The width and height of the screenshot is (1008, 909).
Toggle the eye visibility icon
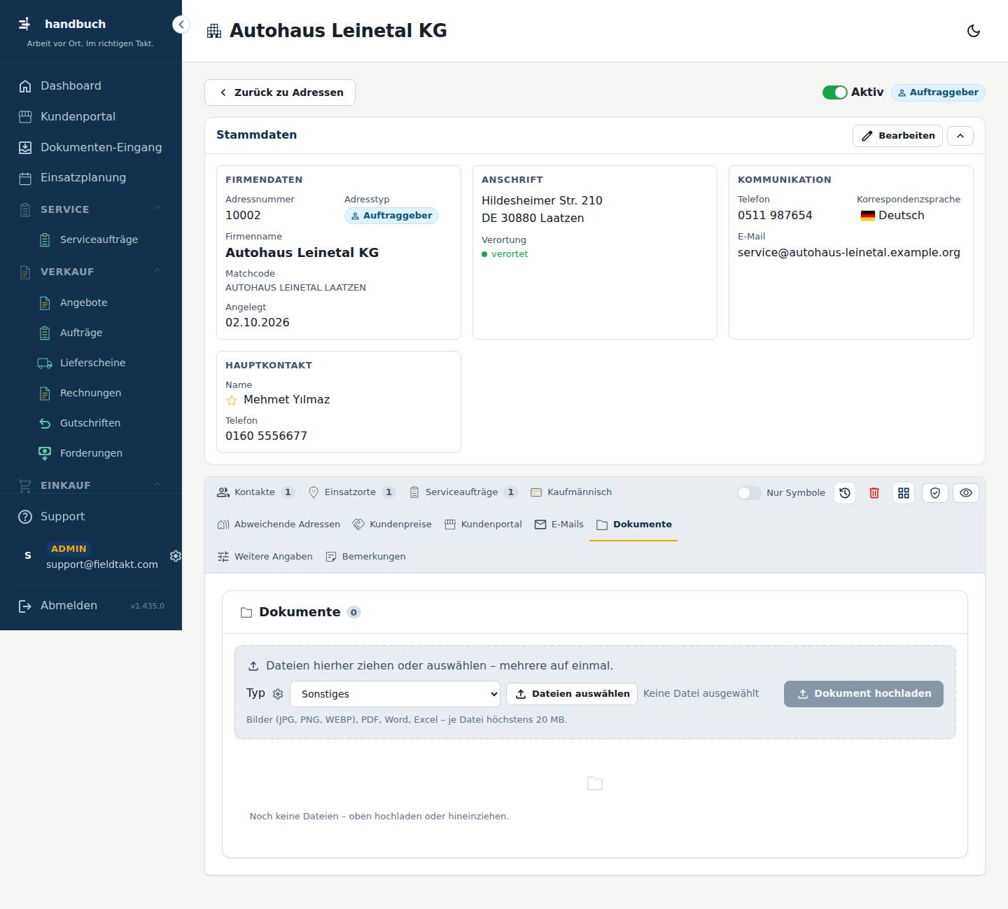coord(966,493)
